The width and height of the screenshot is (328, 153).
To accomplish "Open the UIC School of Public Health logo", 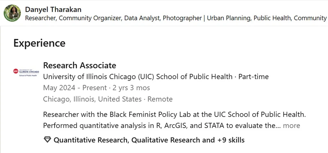I will [26, 72].
